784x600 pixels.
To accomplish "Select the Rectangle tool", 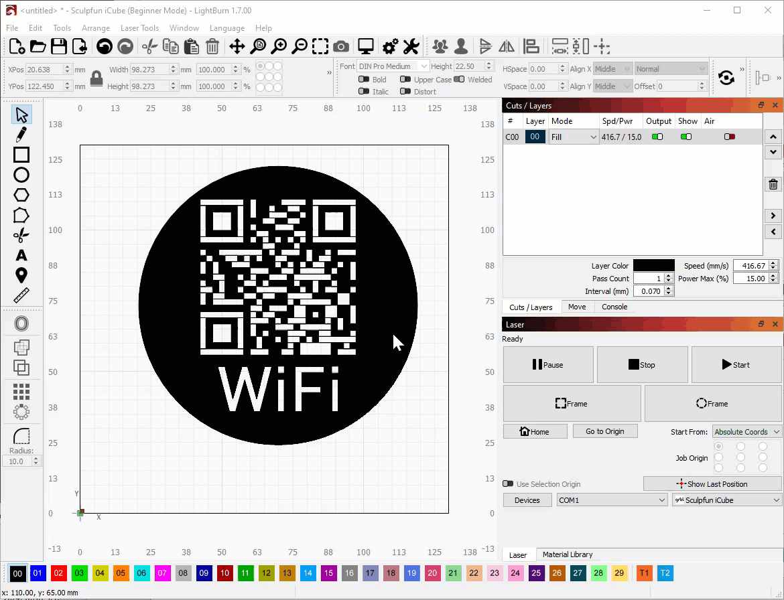I will (21, 155).
